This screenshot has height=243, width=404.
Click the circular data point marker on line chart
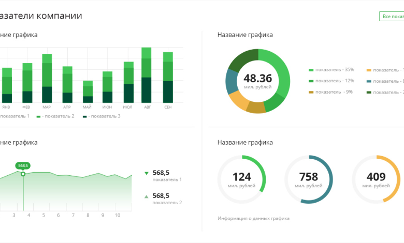(23, 174)
